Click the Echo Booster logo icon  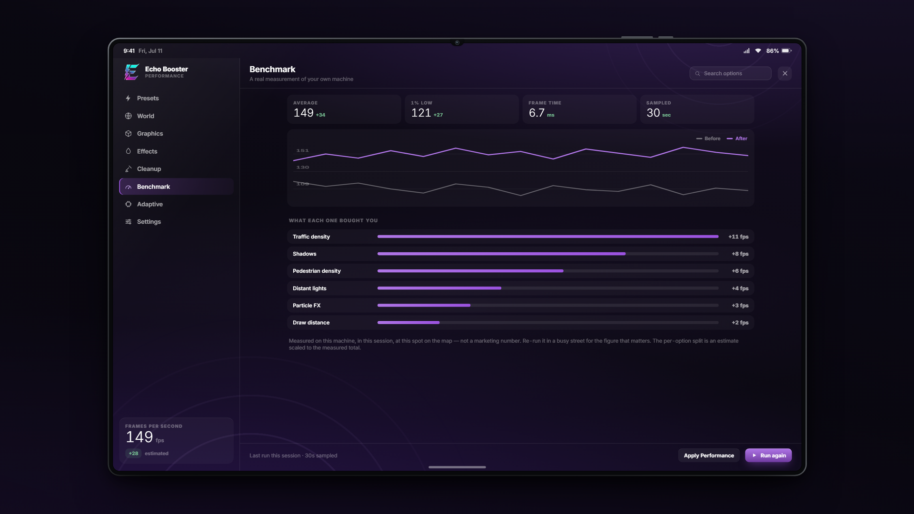coord(131,72)
